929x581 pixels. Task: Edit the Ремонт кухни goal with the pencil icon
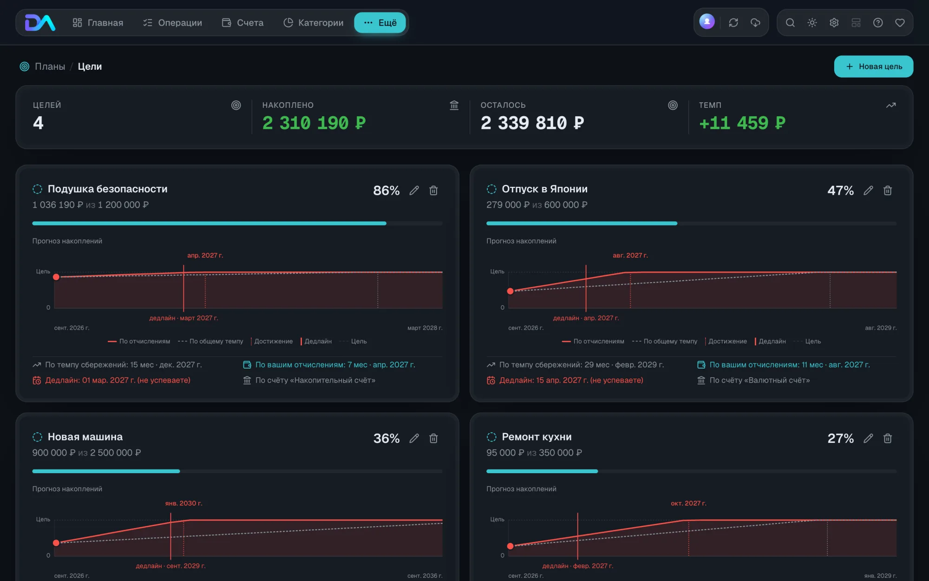point(868,438)
